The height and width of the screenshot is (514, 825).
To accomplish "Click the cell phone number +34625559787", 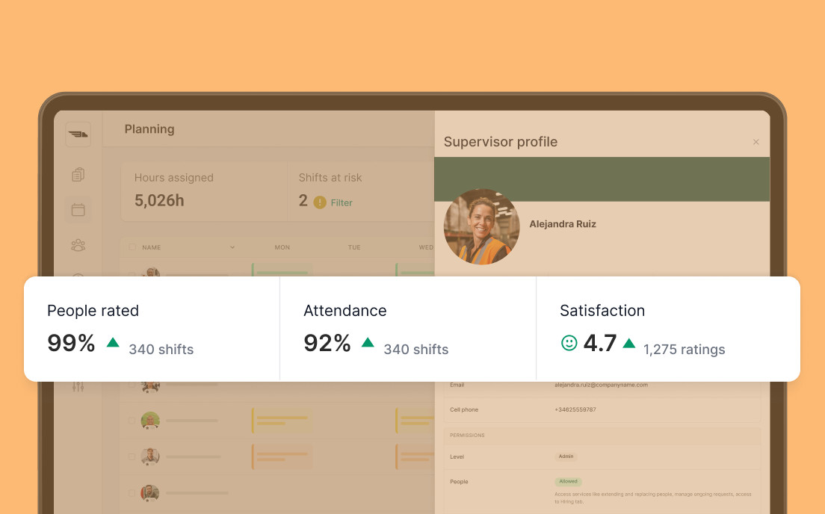I will (x=575, y=410).
